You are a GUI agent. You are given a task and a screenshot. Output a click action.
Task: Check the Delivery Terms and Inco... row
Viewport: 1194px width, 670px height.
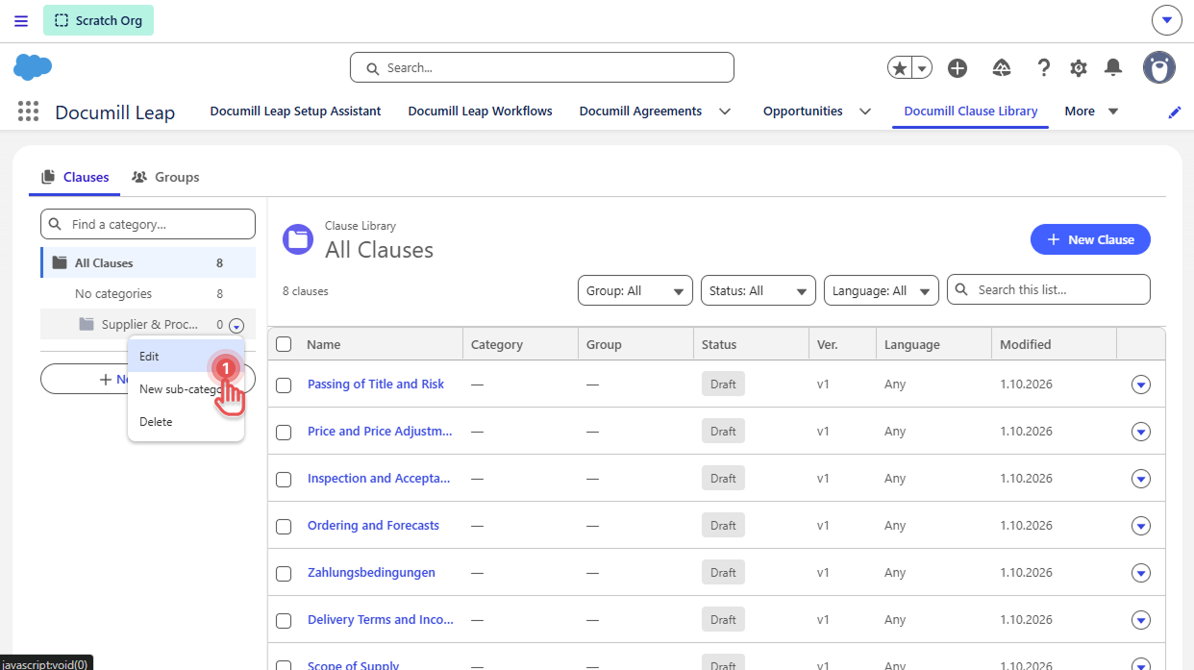[x=284, y=620]
